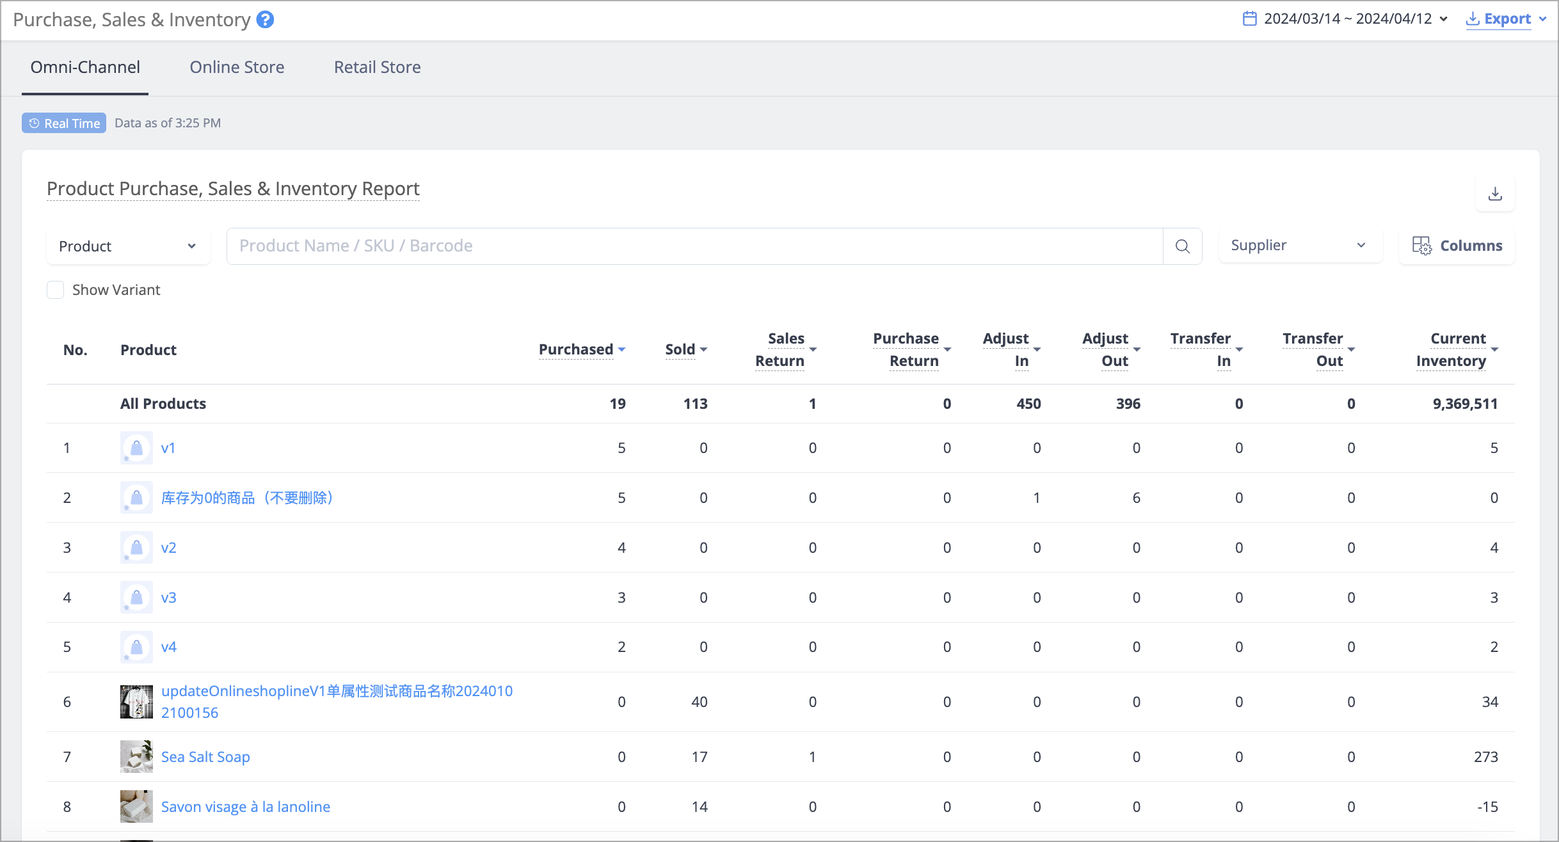This screenshot has height=842, width=1559.
Task: Expand the Export menu
Action: [x=1506, y=19]
